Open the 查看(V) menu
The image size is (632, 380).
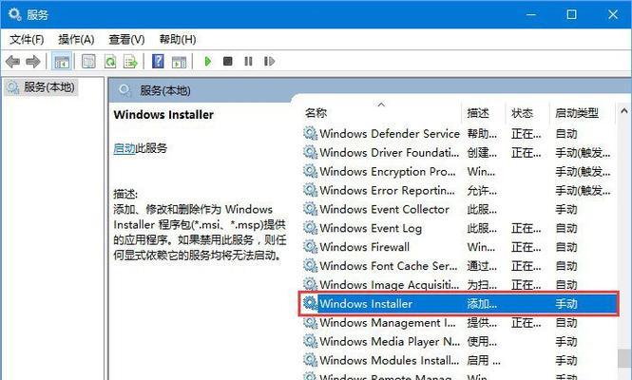pos(126,40)
